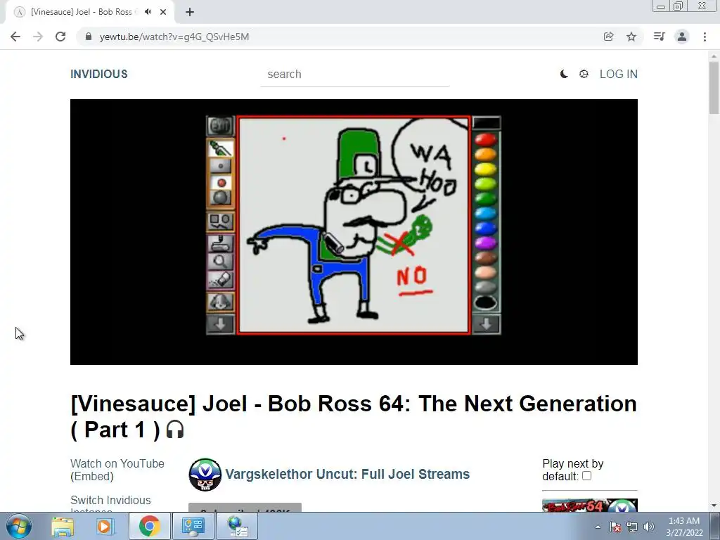Click the address bar URL yewtu.be
This screenshot has height=540, width=720.
174,37
